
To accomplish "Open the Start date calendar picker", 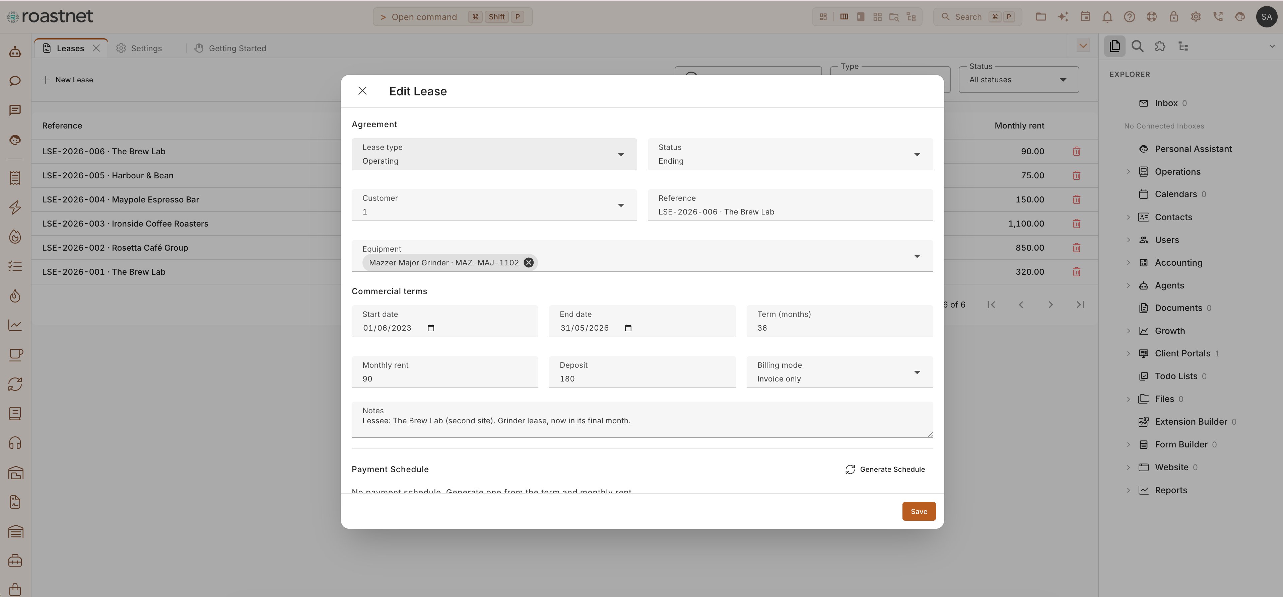I will [431, 328].
